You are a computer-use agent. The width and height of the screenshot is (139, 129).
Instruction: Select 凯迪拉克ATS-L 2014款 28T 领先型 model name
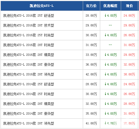pyautogui.click(x=29, y=123)
